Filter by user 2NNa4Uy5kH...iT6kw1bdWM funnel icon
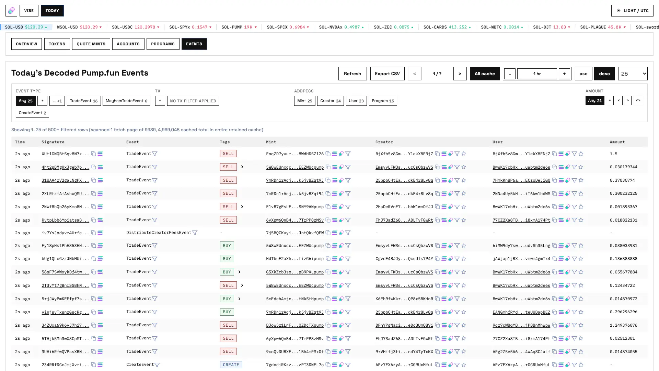The width and height of the screenshot is (659, 371). tap(574, 194)
